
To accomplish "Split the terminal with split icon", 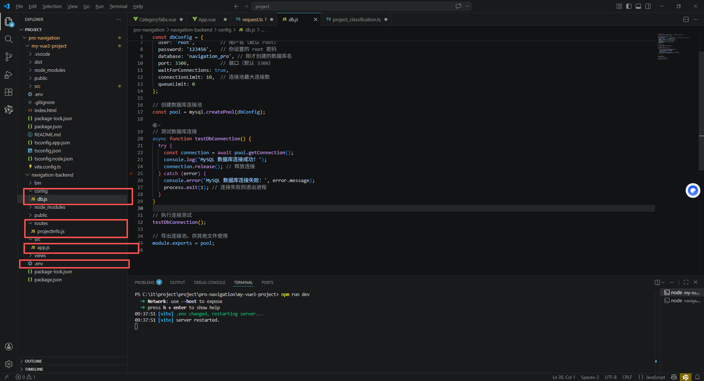I will tap(657, 282).
